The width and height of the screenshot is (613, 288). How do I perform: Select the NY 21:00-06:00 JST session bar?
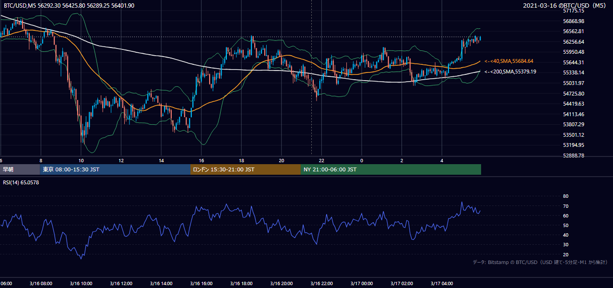pos(391,169)
